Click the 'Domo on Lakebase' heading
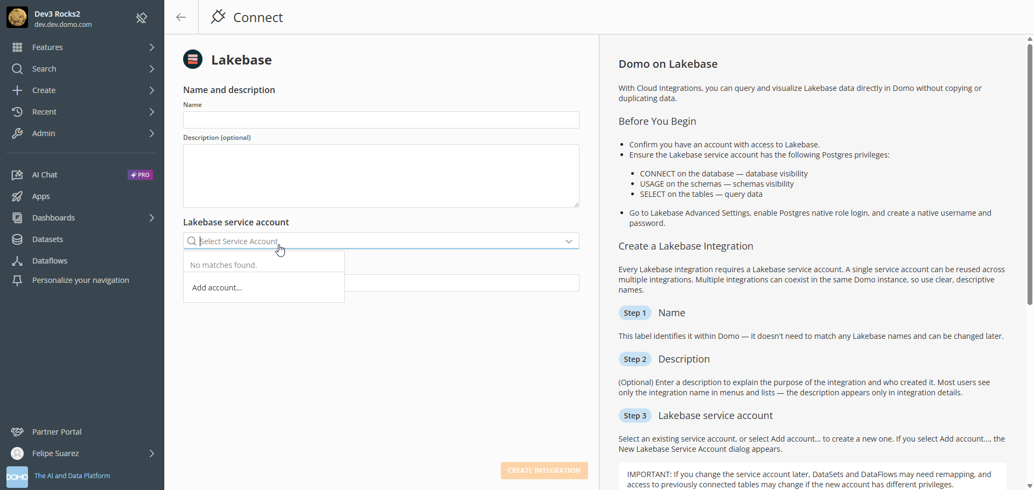 pos(668,64)
